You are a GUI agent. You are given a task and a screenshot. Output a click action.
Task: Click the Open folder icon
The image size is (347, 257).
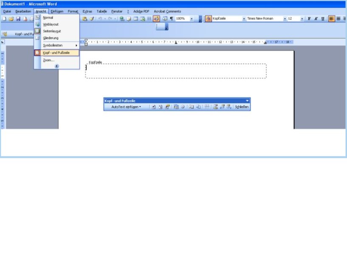click(11, 19)
